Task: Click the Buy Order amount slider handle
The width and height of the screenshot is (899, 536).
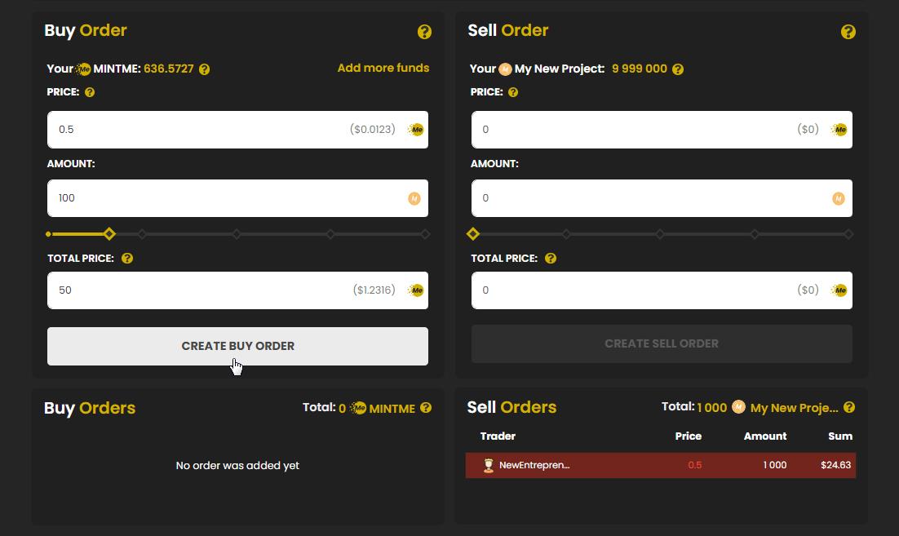Action: 109,234
